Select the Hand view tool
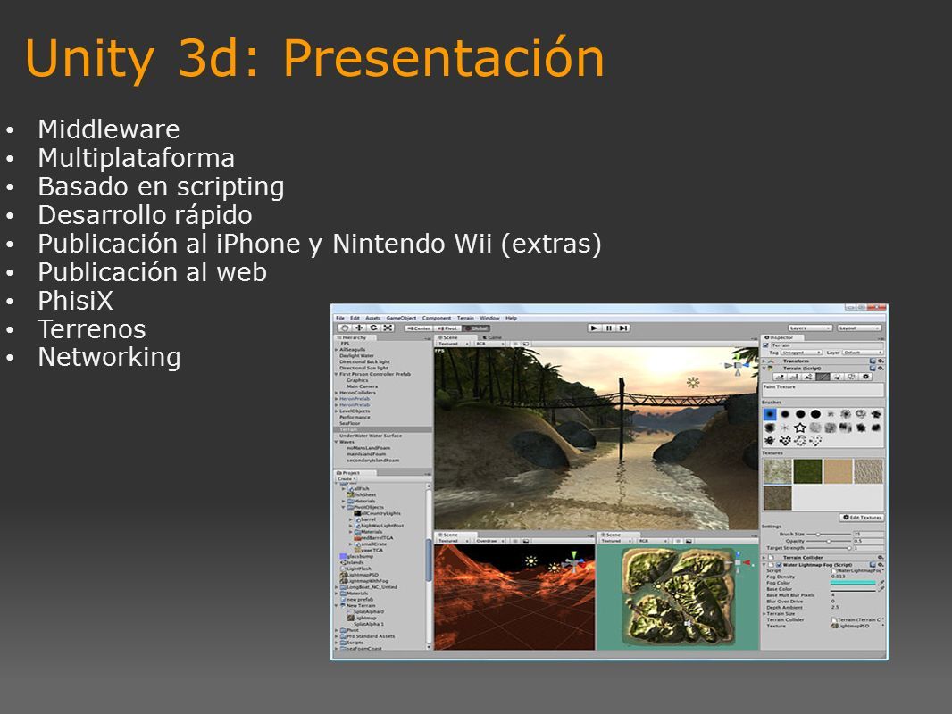The width and height of the screenshot is (952, 714). click(x=344, y=328)
